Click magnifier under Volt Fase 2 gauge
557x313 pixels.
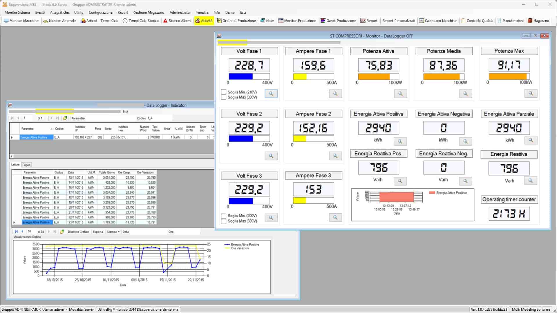pyautogui.click(x=271, y=156)
